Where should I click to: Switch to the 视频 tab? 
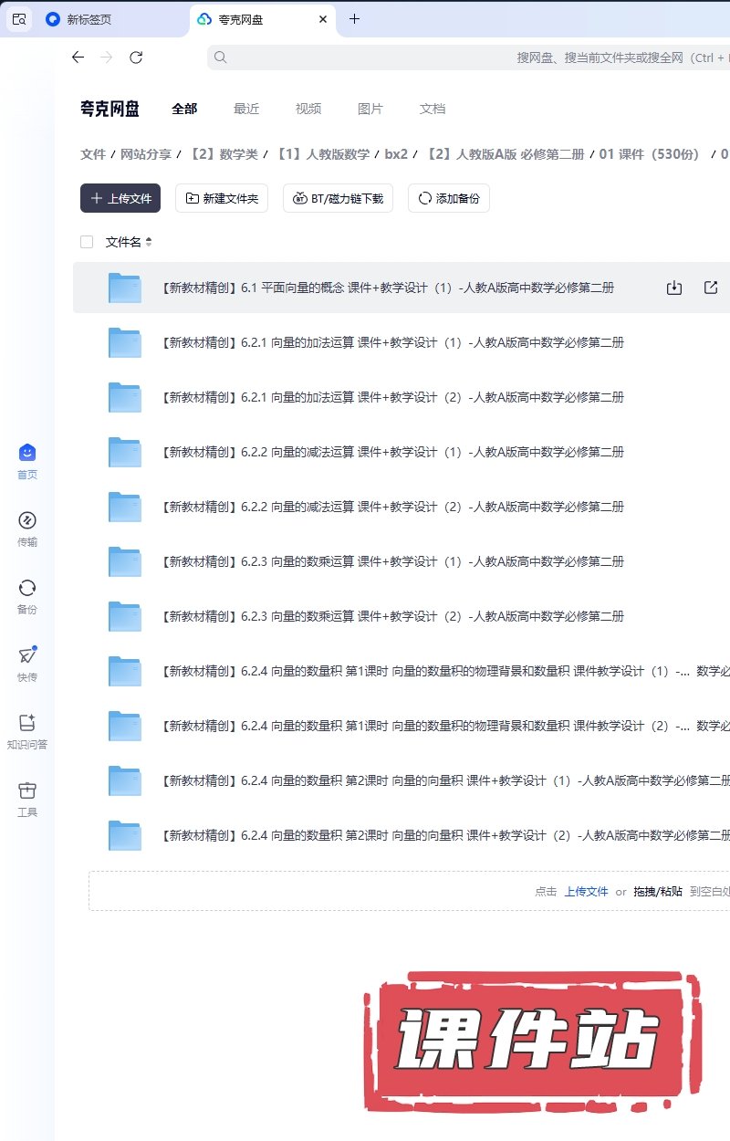click(308, 109)
